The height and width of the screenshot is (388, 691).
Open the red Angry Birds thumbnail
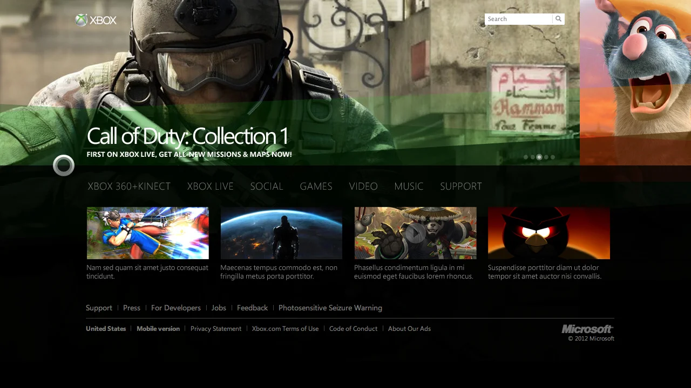point(549,233)
